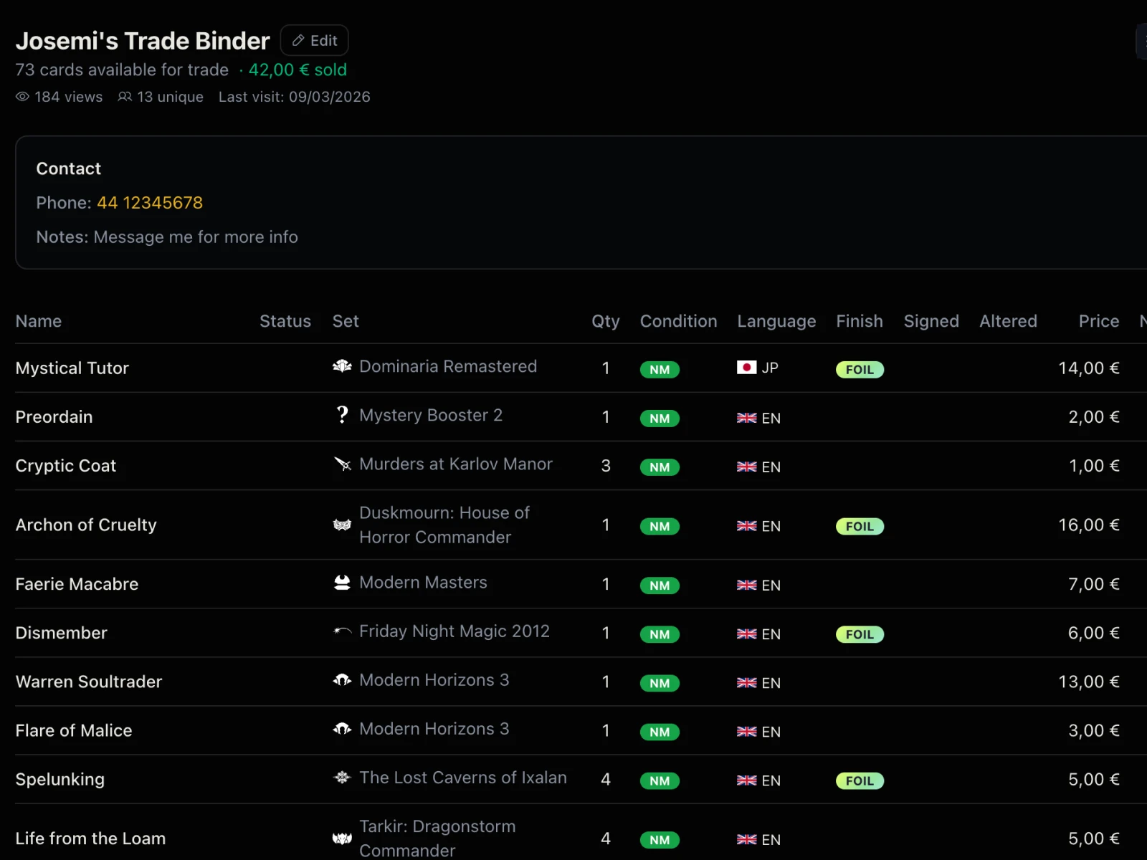Viewport: 1147px width, 860px height.
Task: Select the Faerie Macabre card name
Action: click(77, 584)
